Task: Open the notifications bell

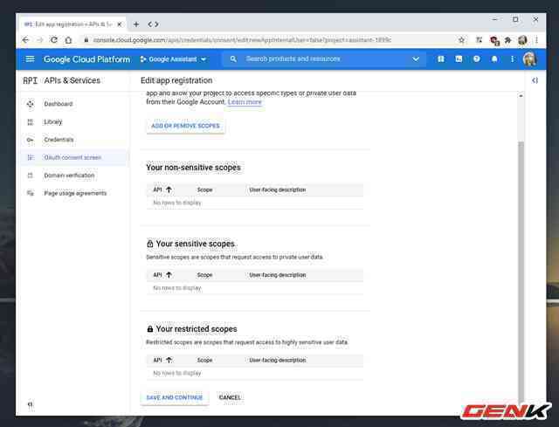Action: [x=494, y=59]
